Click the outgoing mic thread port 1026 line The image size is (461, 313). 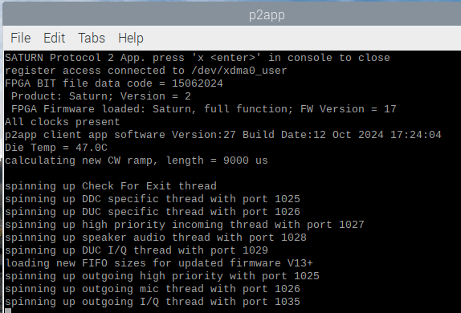153,289
